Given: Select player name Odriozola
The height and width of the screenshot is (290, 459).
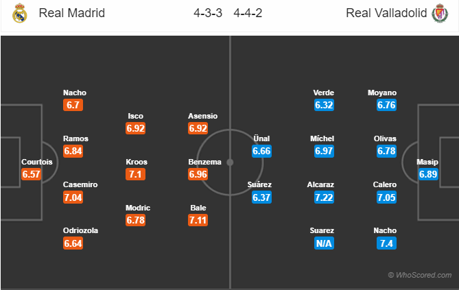Looking at the screenshot, I should tap(80, 231).
